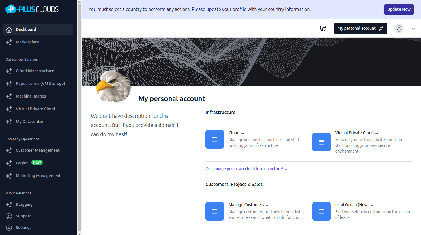Viewport: 421px width, 235px height.
Task: Click the Virtual Private Cloud card icon
Action: click(x=321, y=142)
